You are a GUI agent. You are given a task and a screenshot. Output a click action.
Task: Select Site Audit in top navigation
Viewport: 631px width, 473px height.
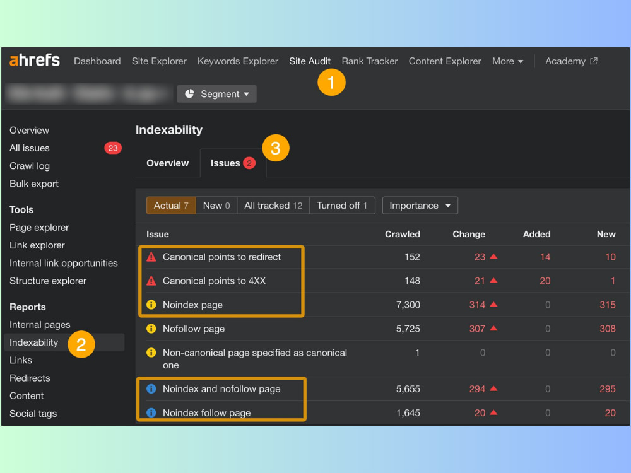click(x=310, y=61)
